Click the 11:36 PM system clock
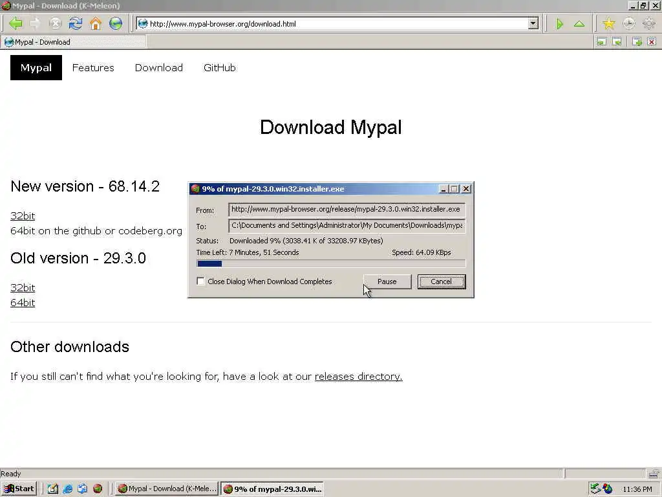 (x=637, y=489)
